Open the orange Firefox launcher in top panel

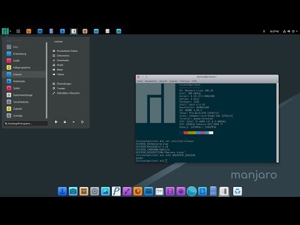[x=29, y=31]
